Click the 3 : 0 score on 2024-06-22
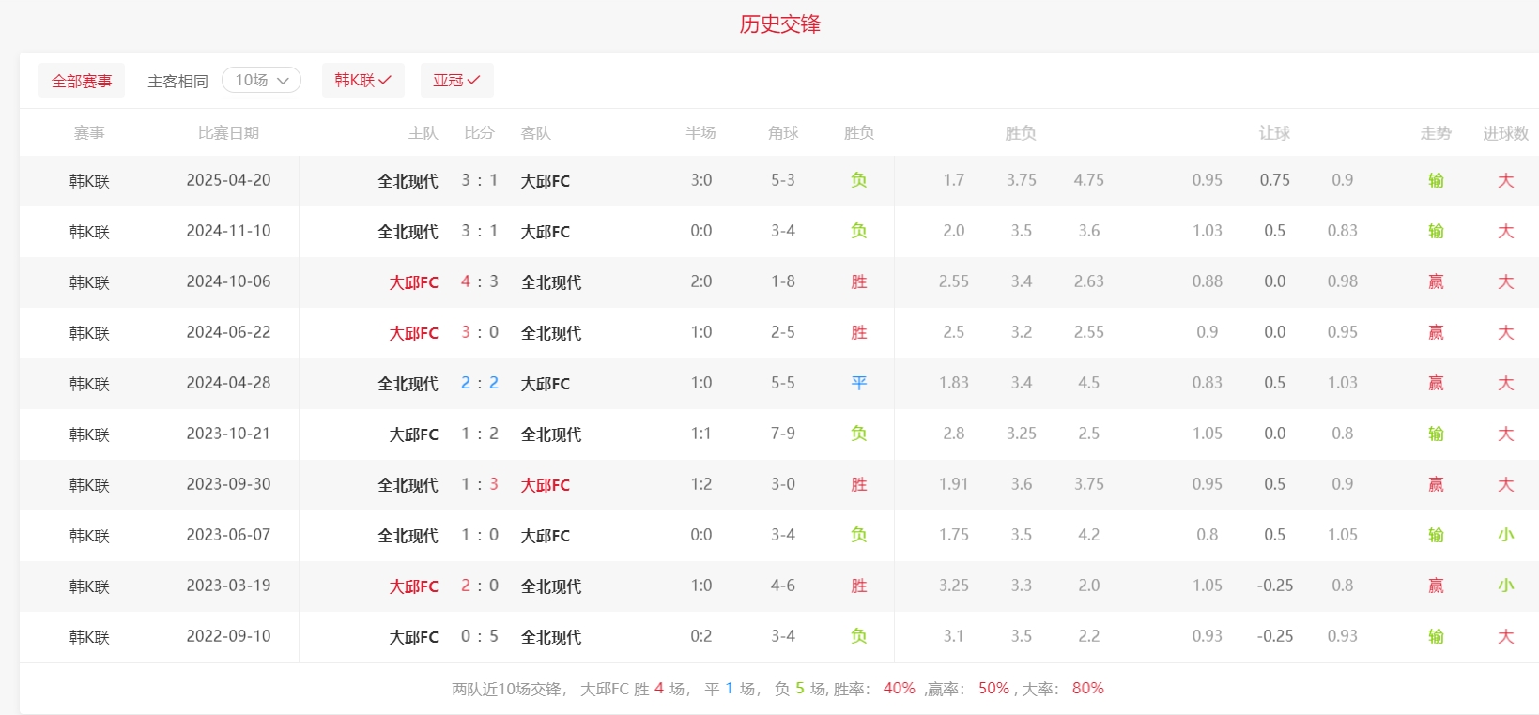The image size is (1539, 715). coord(480,332)
